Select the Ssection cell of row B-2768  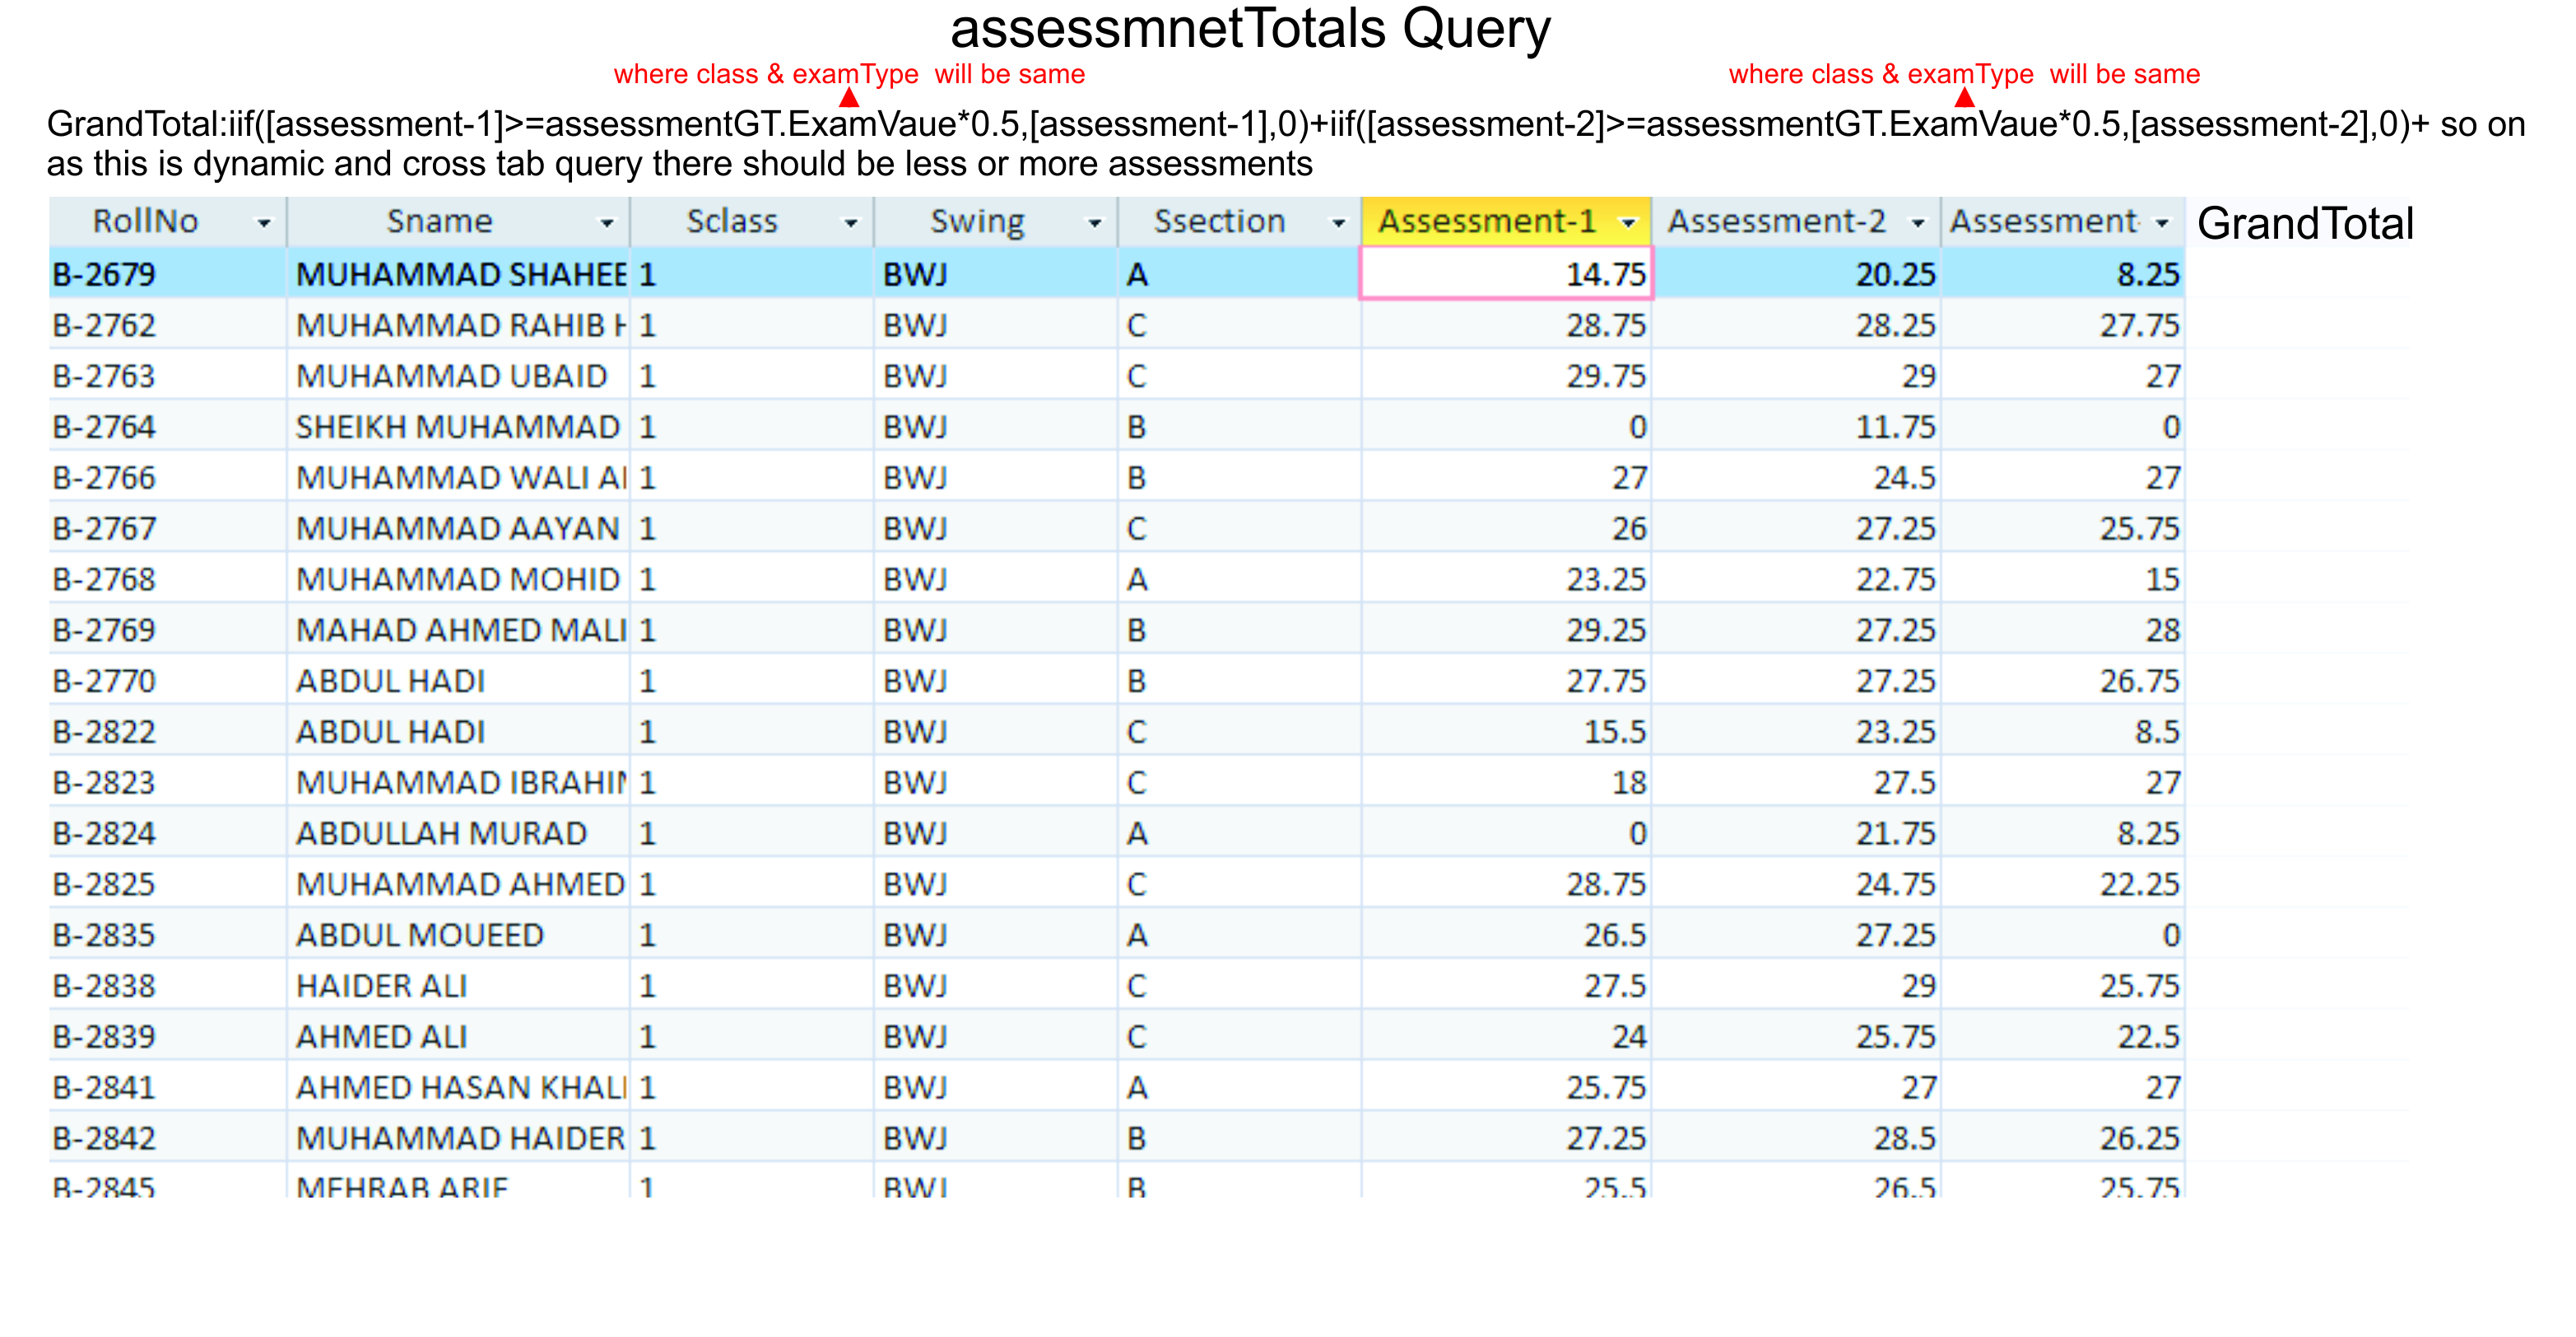1137,579
